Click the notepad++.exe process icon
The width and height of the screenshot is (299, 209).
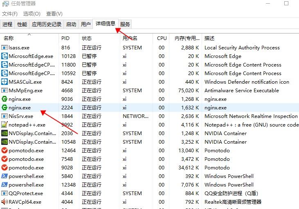(4, 125)
